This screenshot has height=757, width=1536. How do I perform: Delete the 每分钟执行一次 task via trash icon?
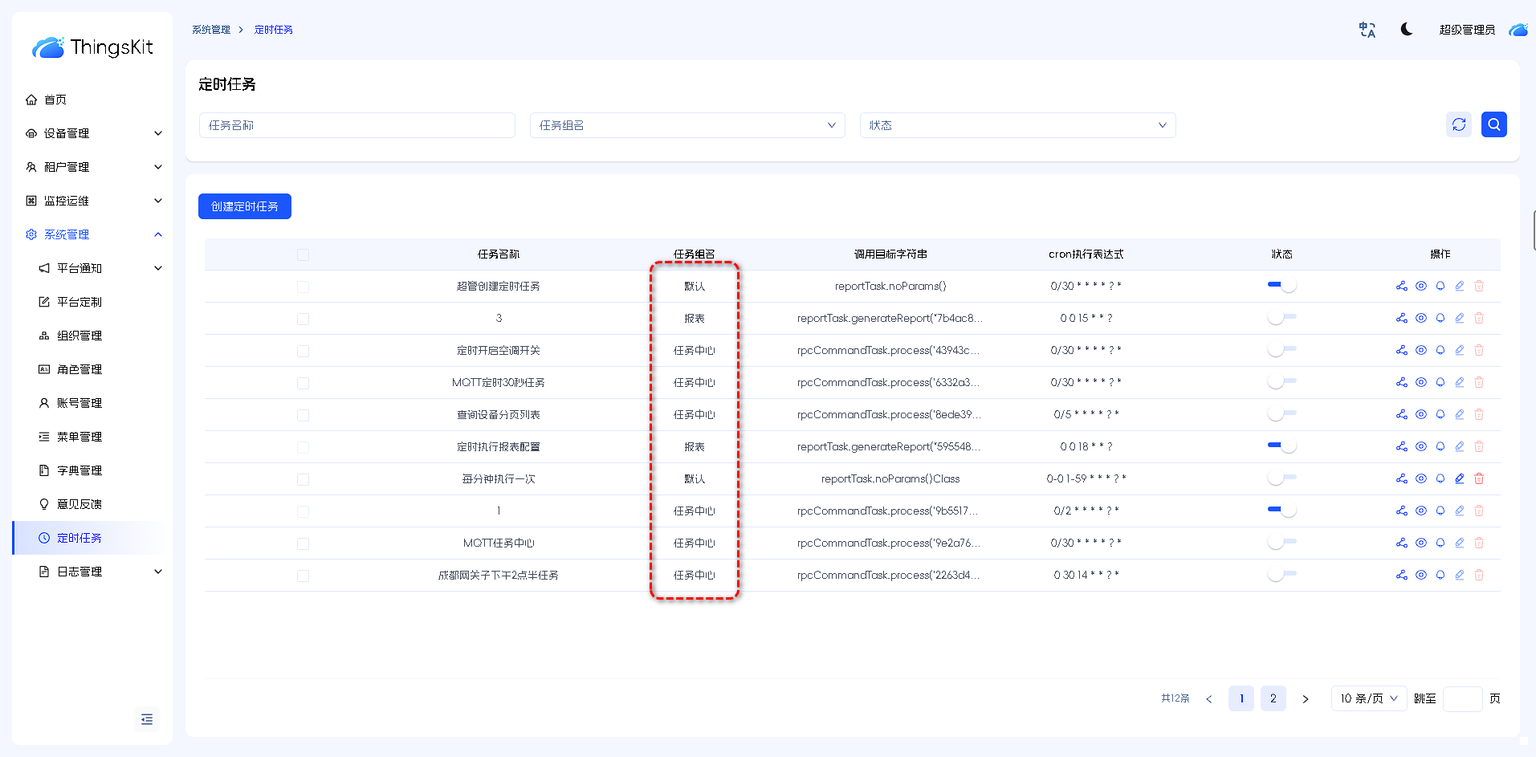point(1479,478)
